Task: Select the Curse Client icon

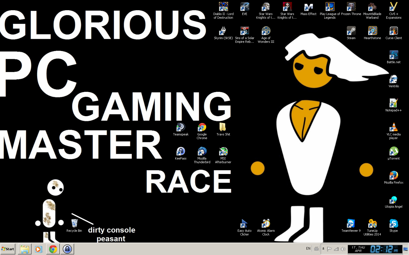Action: [x=394, y=33]
